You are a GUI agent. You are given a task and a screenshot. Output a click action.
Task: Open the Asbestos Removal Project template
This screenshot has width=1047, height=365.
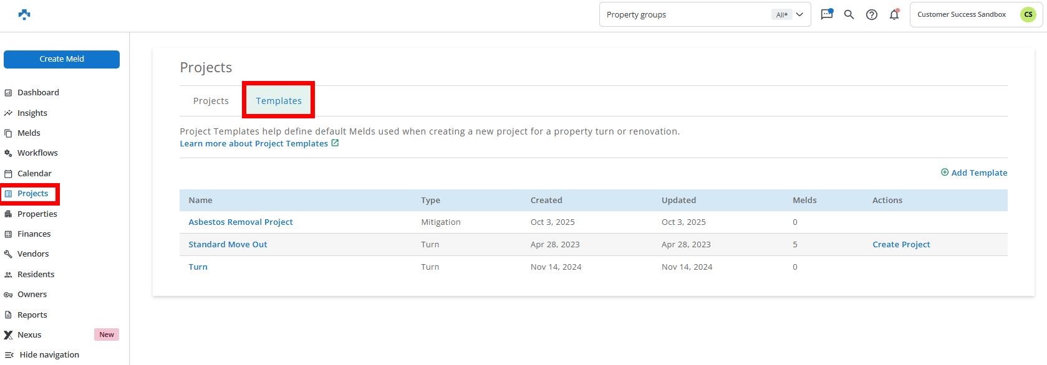pyautogui.click(x=241, y=222)
